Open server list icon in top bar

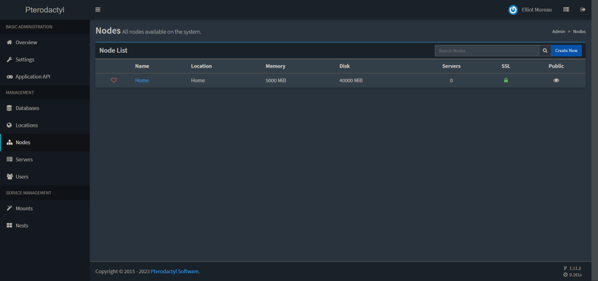point(566,10)
